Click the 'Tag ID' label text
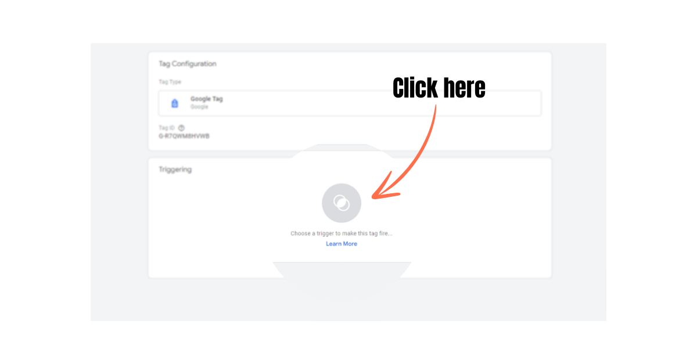The image size is (697, 364). pyautogui.click(x=167, y=128)
